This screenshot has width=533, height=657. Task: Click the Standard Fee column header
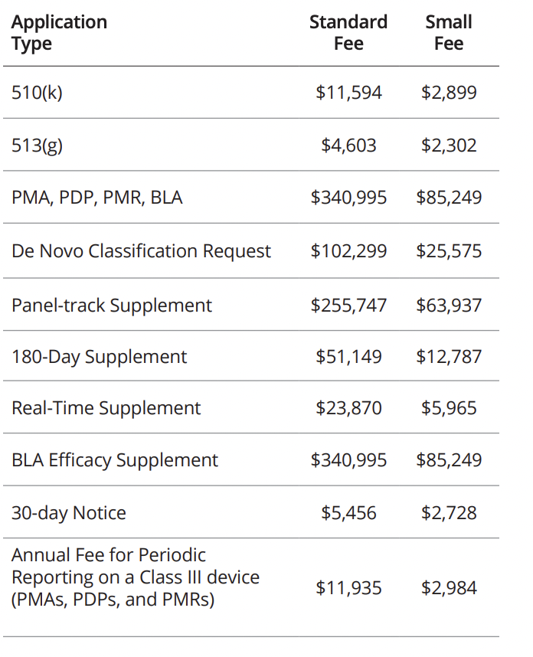coord(348,33)
